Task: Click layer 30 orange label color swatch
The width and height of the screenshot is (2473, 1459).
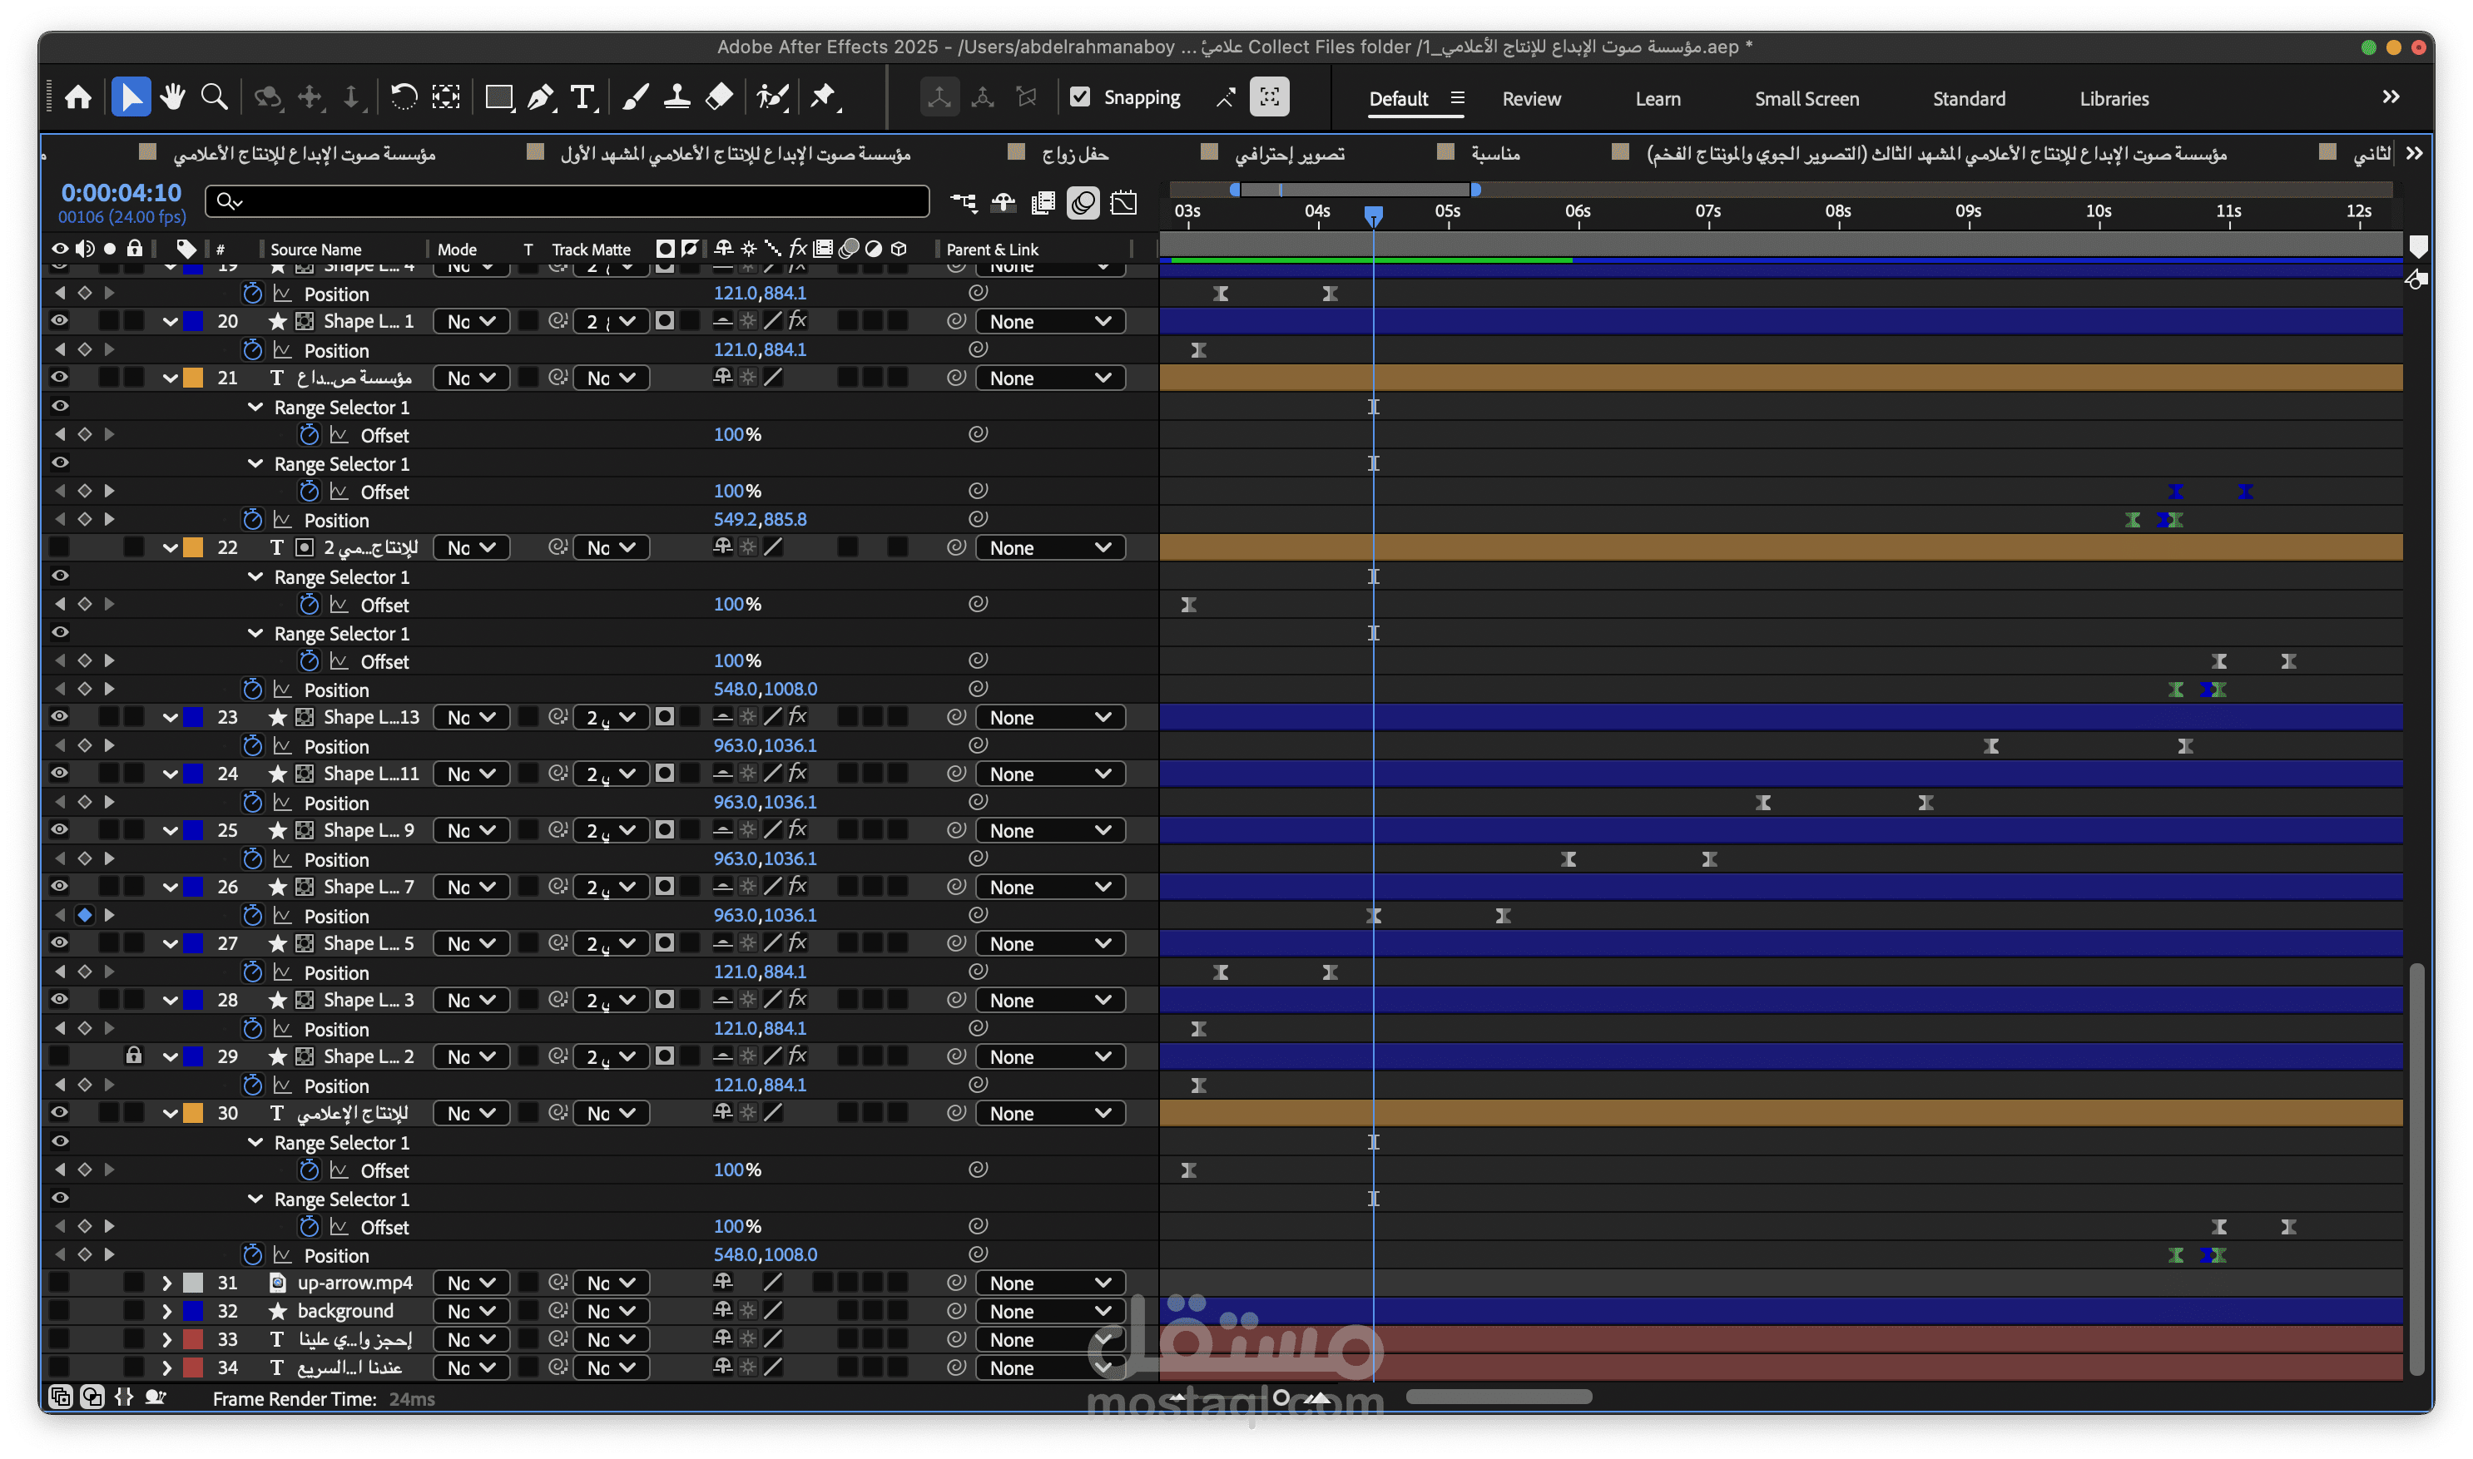Action: tap(194, 1113)
